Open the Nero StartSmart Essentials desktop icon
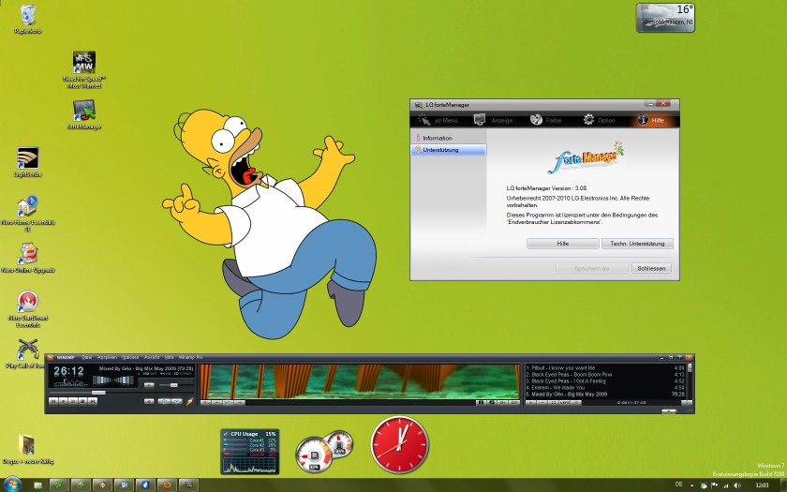The image size is (787, 492). coord(28,302)
